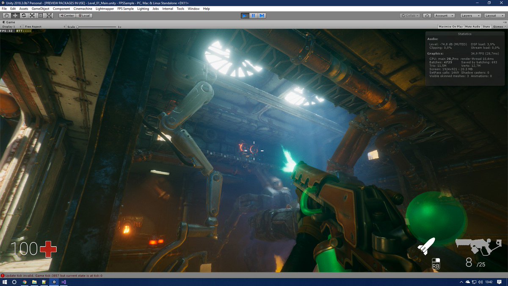Open the File menu

click(x=5, y=8)
